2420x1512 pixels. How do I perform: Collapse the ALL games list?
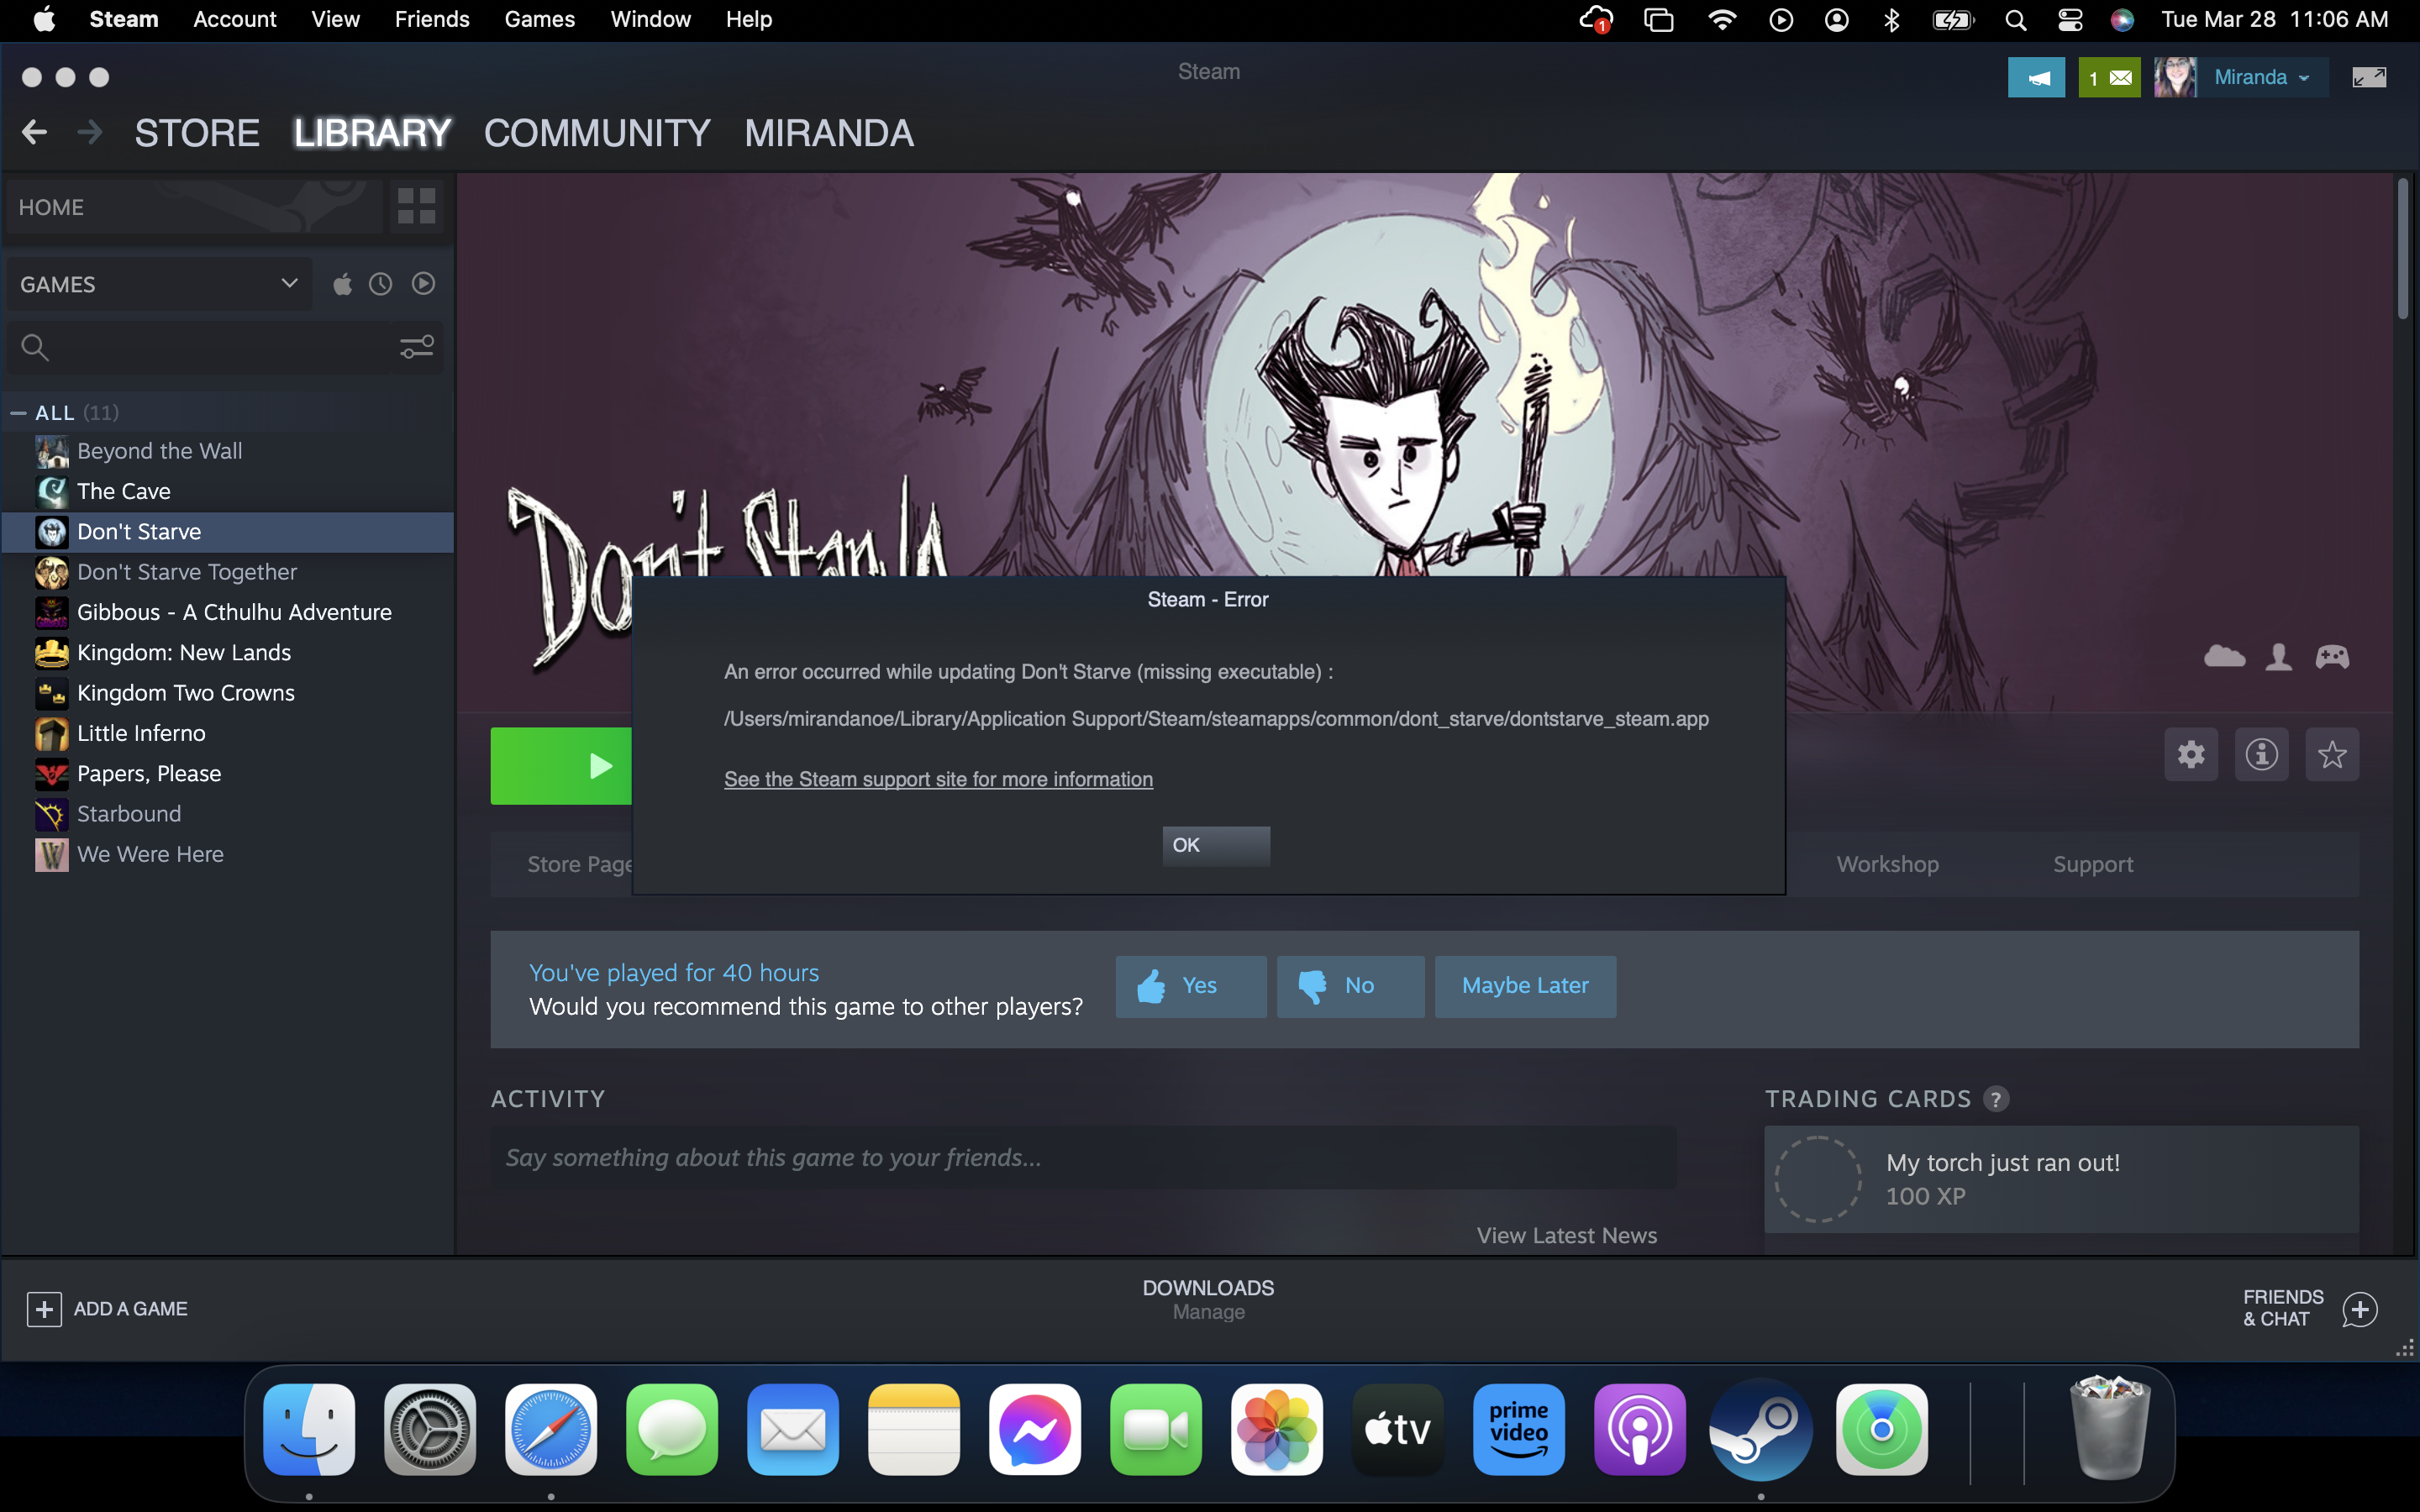(18, 413)
